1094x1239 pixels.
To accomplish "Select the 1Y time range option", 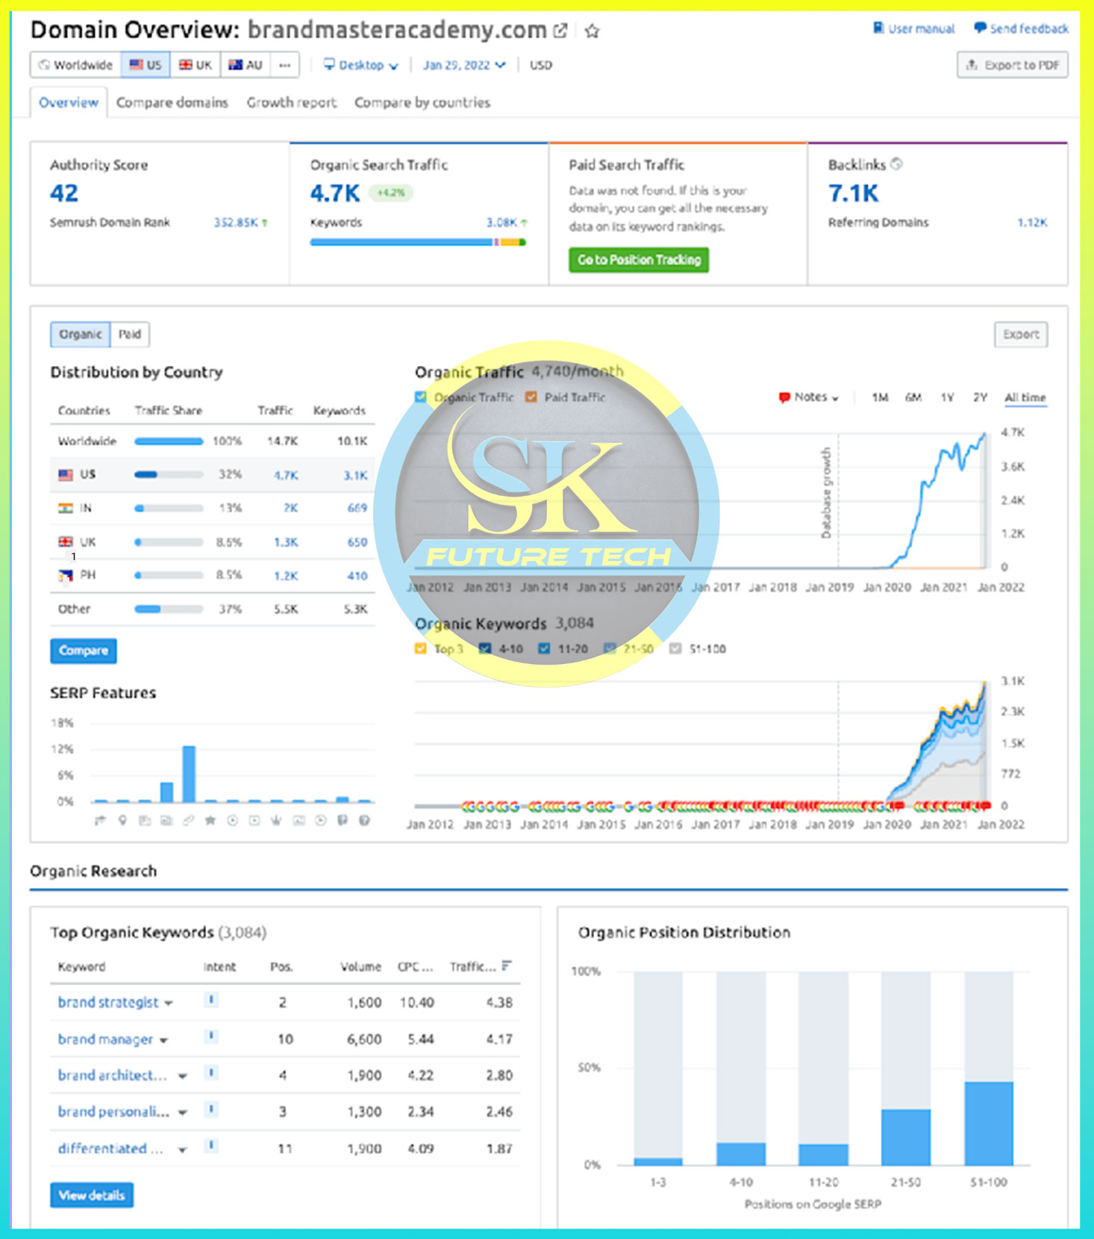I will [947, 397].
